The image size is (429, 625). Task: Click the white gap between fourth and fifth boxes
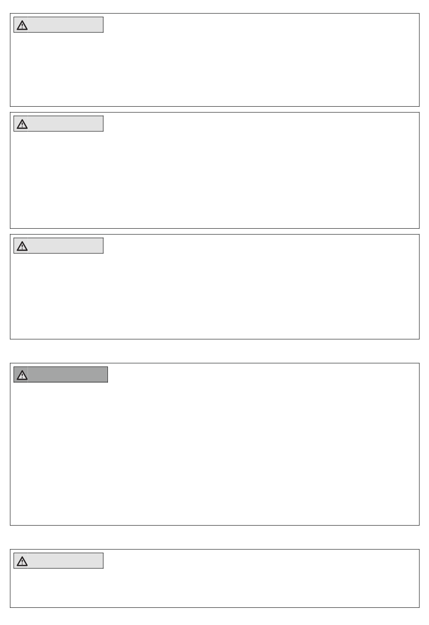tap(214, 537)
